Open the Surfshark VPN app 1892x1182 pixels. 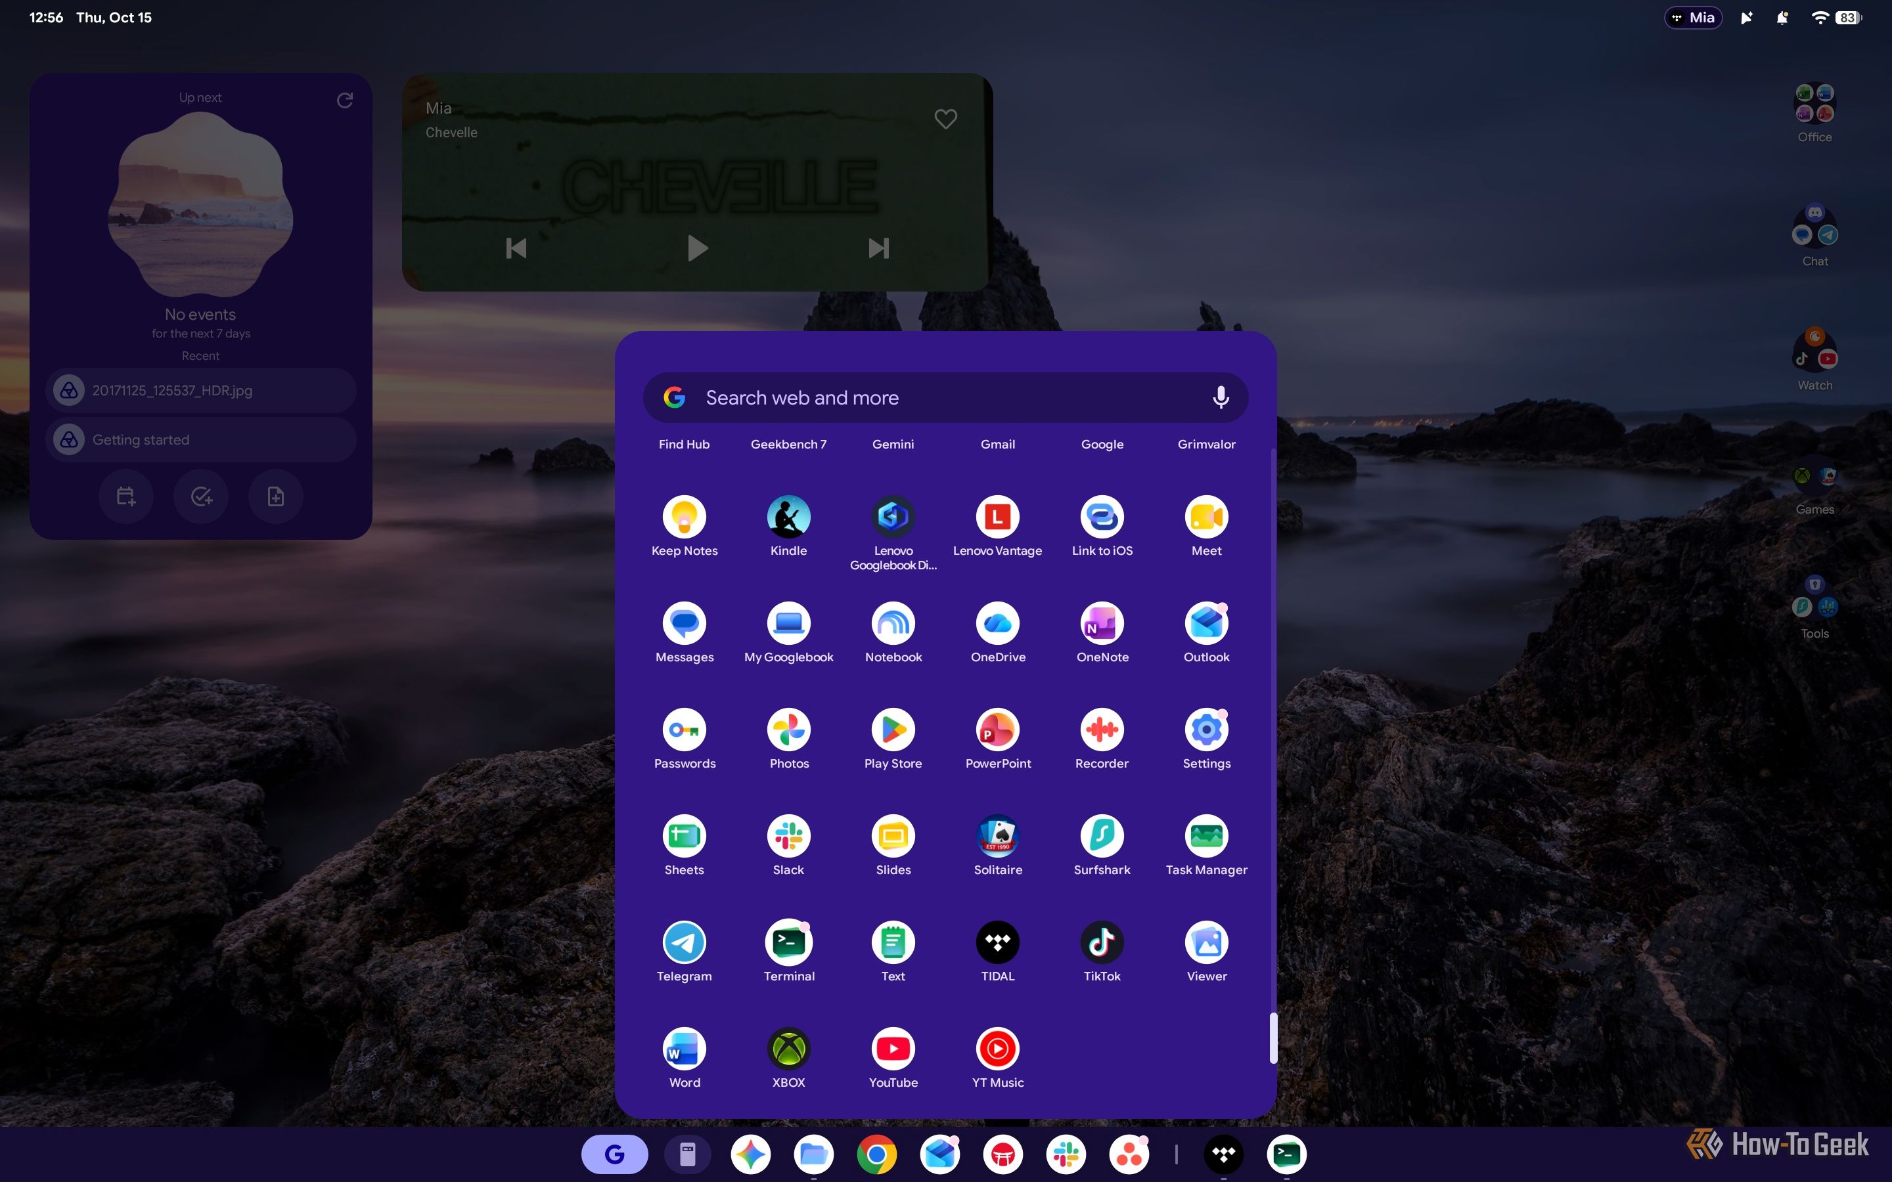tap(1102, 836)
